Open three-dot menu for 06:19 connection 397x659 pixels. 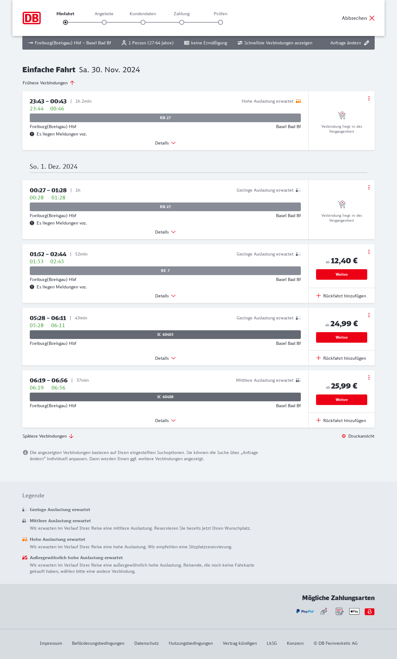click(369, 377)
